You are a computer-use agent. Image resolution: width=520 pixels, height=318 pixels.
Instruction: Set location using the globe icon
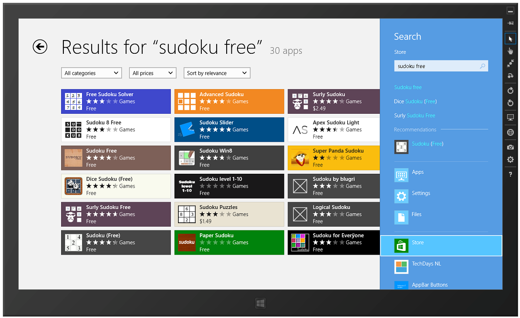coord(510,132)
